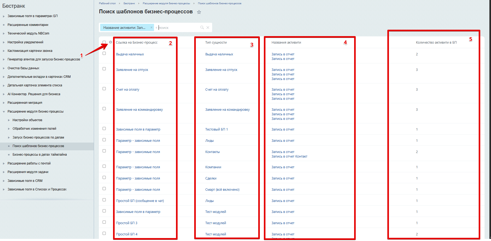Open grid settings gear icon
Viewport: 491px width, 241px height.
(x=110, y=42)
